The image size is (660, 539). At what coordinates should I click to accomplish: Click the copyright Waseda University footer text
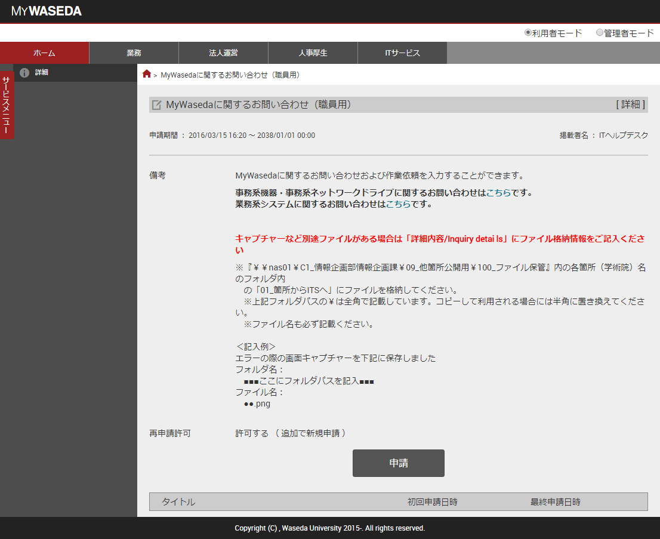tap(330, 528)
